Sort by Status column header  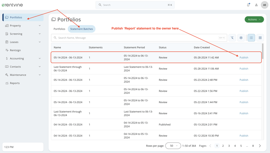(162, 47)
